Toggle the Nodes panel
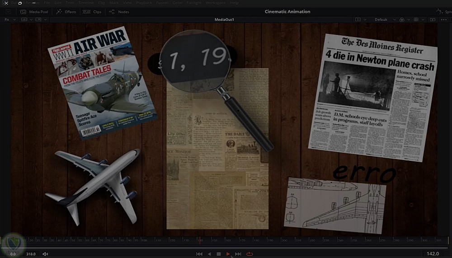The height and width of the screenshot is (258, 452). tap(119, 12)
